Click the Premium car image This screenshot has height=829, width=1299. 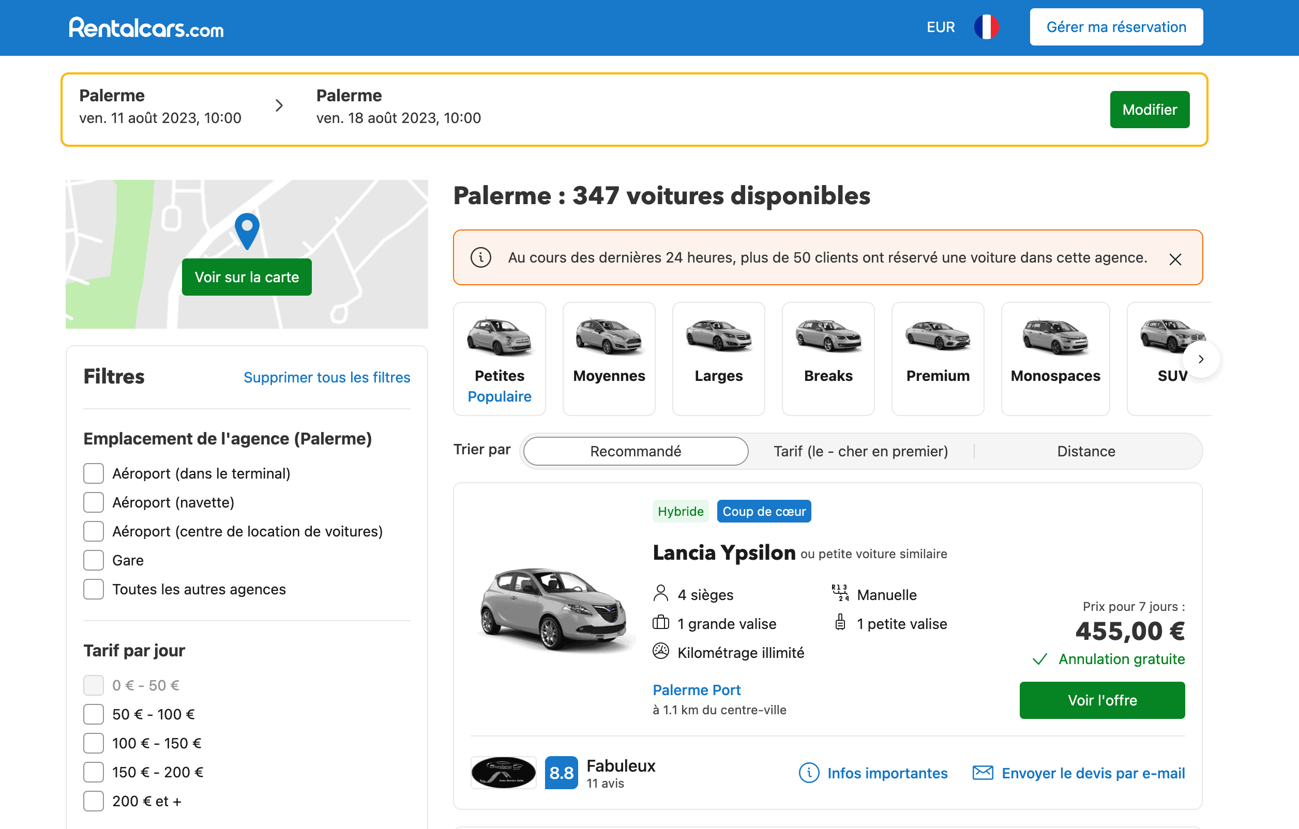(938, 335)
